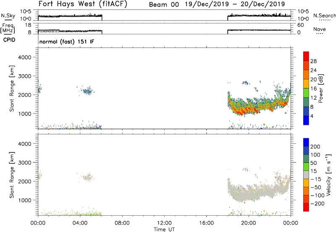Click the '18' tick on the frequency axis
The height and width of the screenshot is (232, 336).
click(x=28, y=25)
